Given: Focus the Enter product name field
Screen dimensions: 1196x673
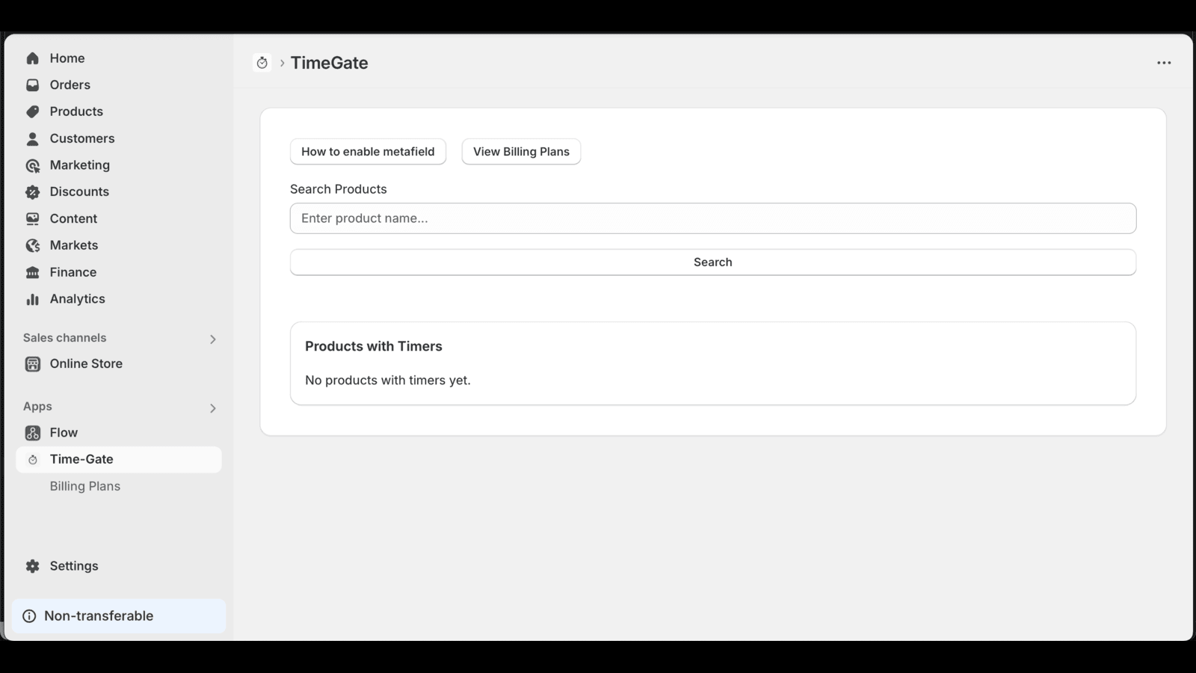Looking at the screenshot, I should (713, 218).
